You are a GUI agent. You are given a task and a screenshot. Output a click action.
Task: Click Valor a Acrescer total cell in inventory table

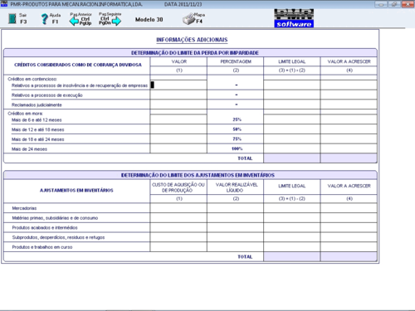pos(349,256)
